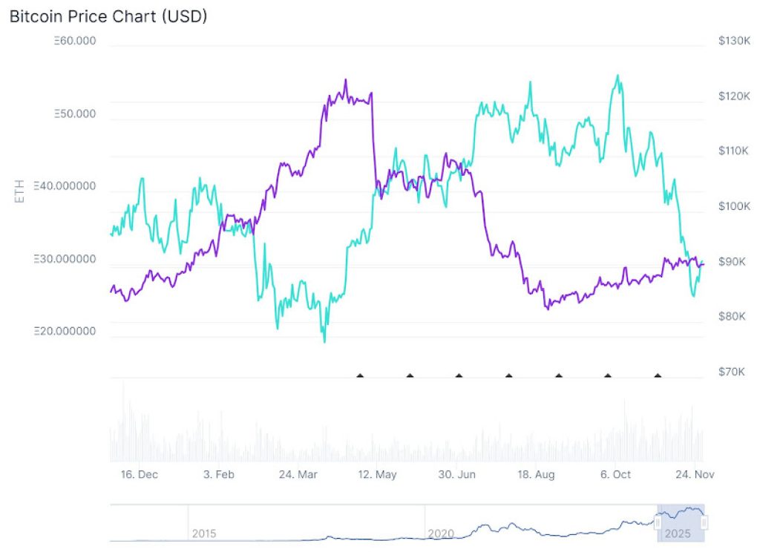The width and height of the screenshot is (760, 555).
Task: Click the highlighted 2025 range in navigator
Action: (x=681, y=523)
